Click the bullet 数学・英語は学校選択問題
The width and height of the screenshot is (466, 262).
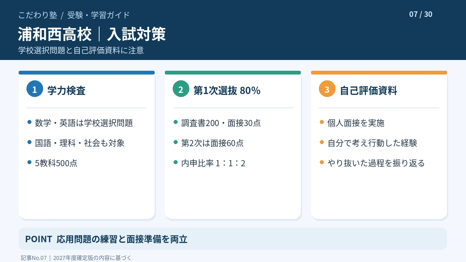click(x=84, y=123)
